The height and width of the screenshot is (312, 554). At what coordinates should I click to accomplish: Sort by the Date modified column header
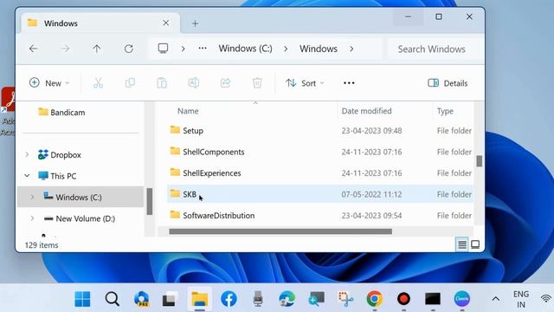pyautogui.click(x=366, y=111)
